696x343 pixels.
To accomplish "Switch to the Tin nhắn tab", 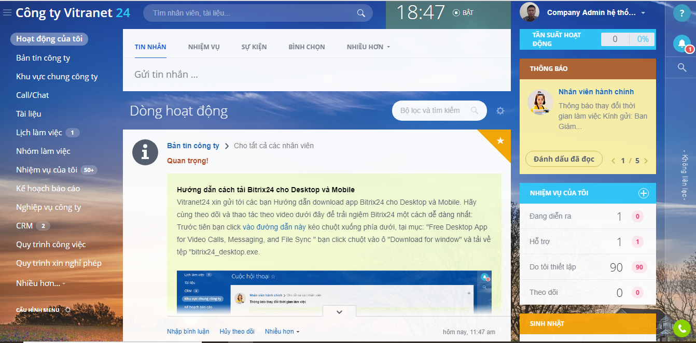I will click(150, 47).
